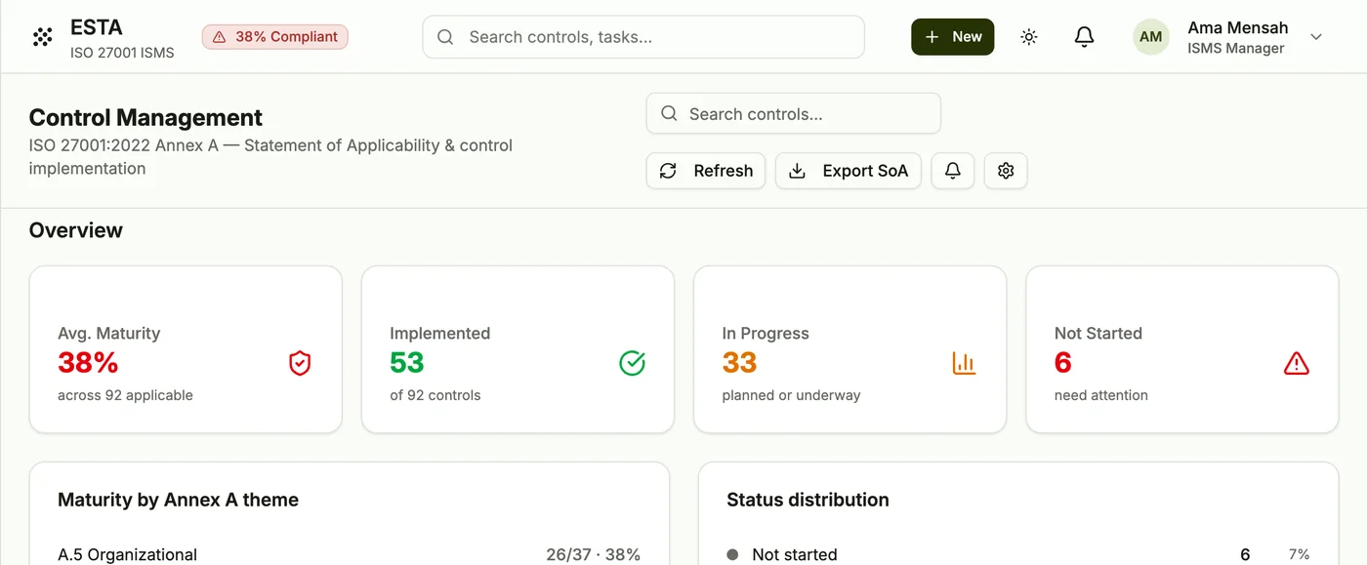Click the AM user avatar
The width and height of the screenshot is (1367, 565).
pos(1151,37)
